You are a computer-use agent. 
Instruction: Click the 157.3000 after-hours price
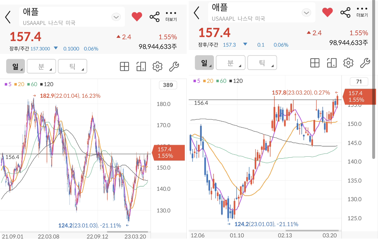pos(40,49)
